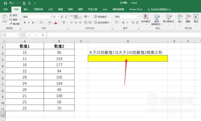Image resolution: width=201 pixels, height=121 pixels.
Task: Expand the Name Box dropdown arrow
Action: tap(18, 35)
